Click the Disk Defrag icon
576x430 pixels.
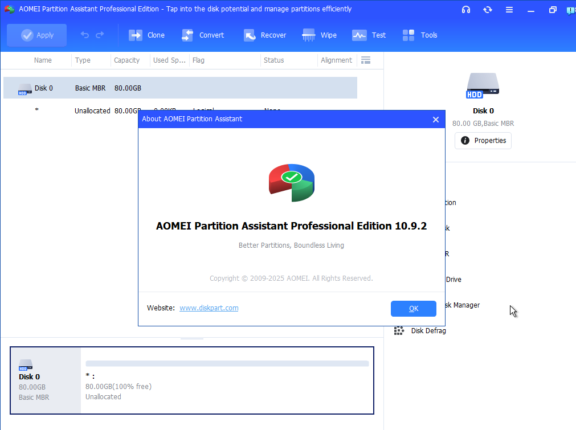399,330
